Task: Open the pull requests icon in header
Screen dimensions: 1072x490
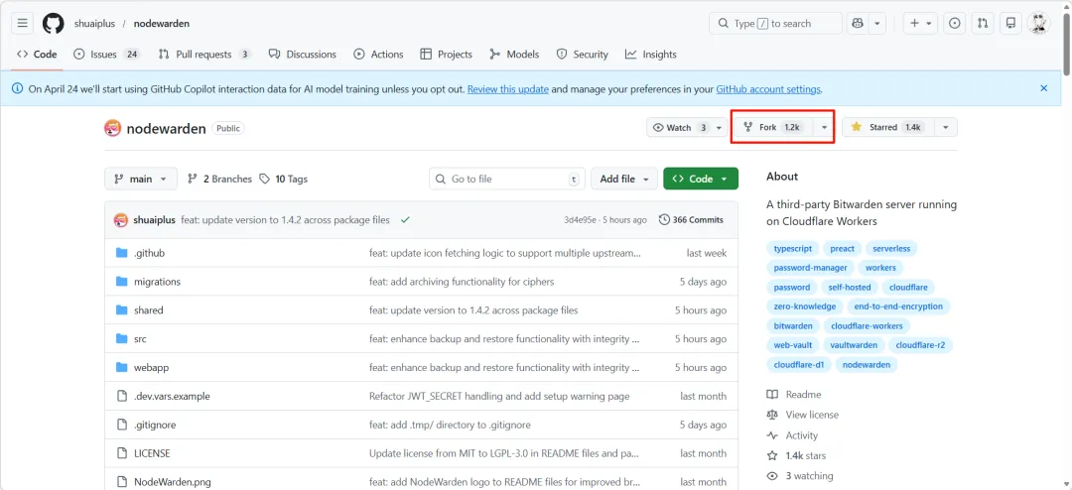Action: [x=983, y=23]
